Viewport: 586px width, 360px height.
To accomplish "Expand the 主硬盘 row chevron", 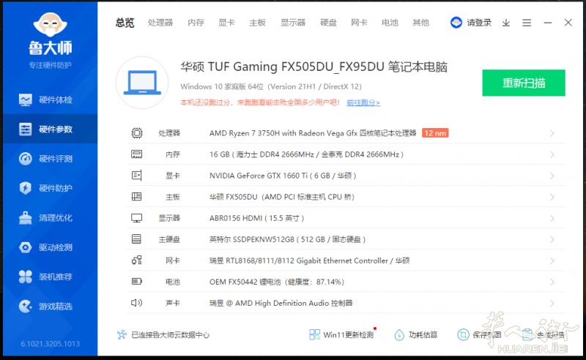I will 552,240.
